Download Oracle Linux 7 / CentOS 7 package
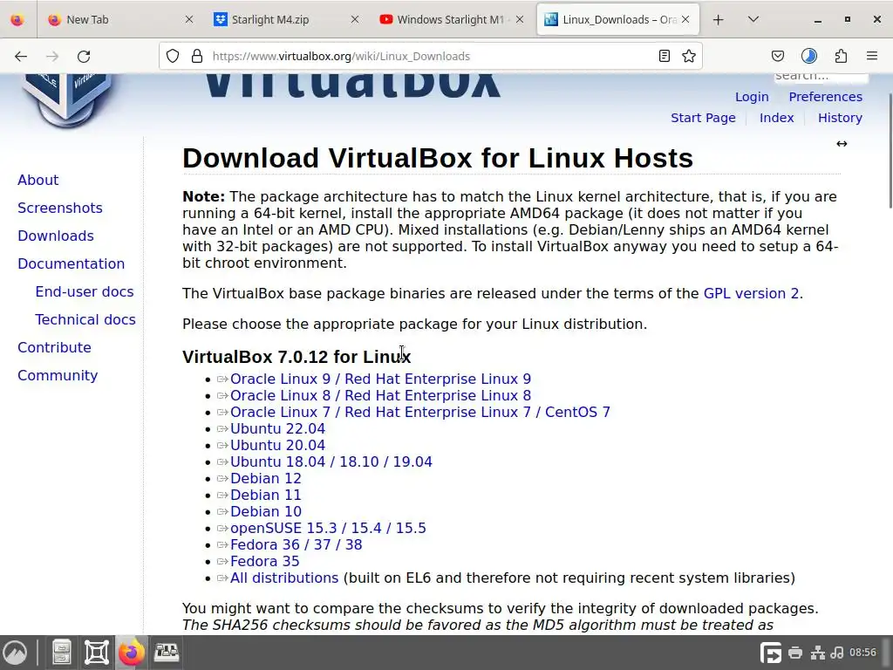The height and width of the screenshot is (670, 893). click(420, 412)
